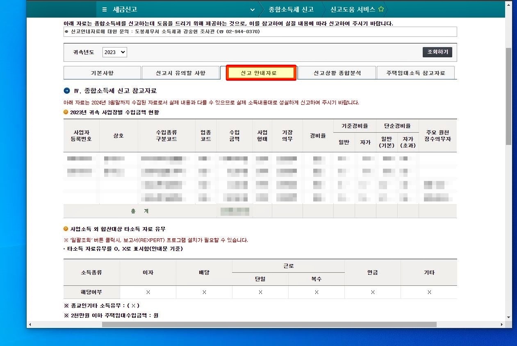
Task: Click the 업종 코드 column header
Action: [206, 136]
